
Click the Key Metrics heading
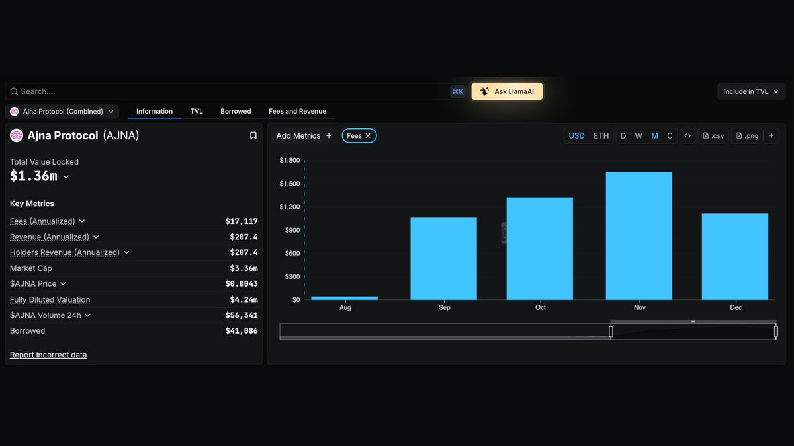(x=32, y=204)
